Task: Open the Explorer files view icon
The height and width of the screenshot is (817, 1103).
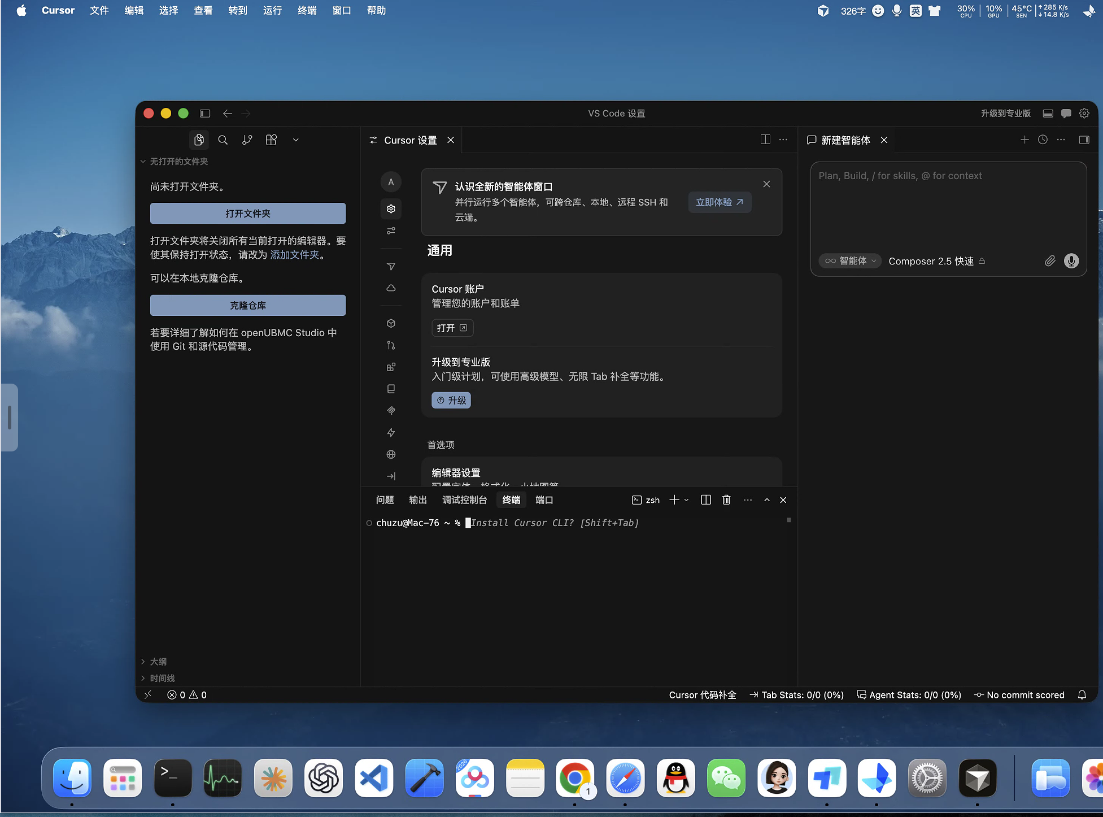Action: [x=199, y=140]
